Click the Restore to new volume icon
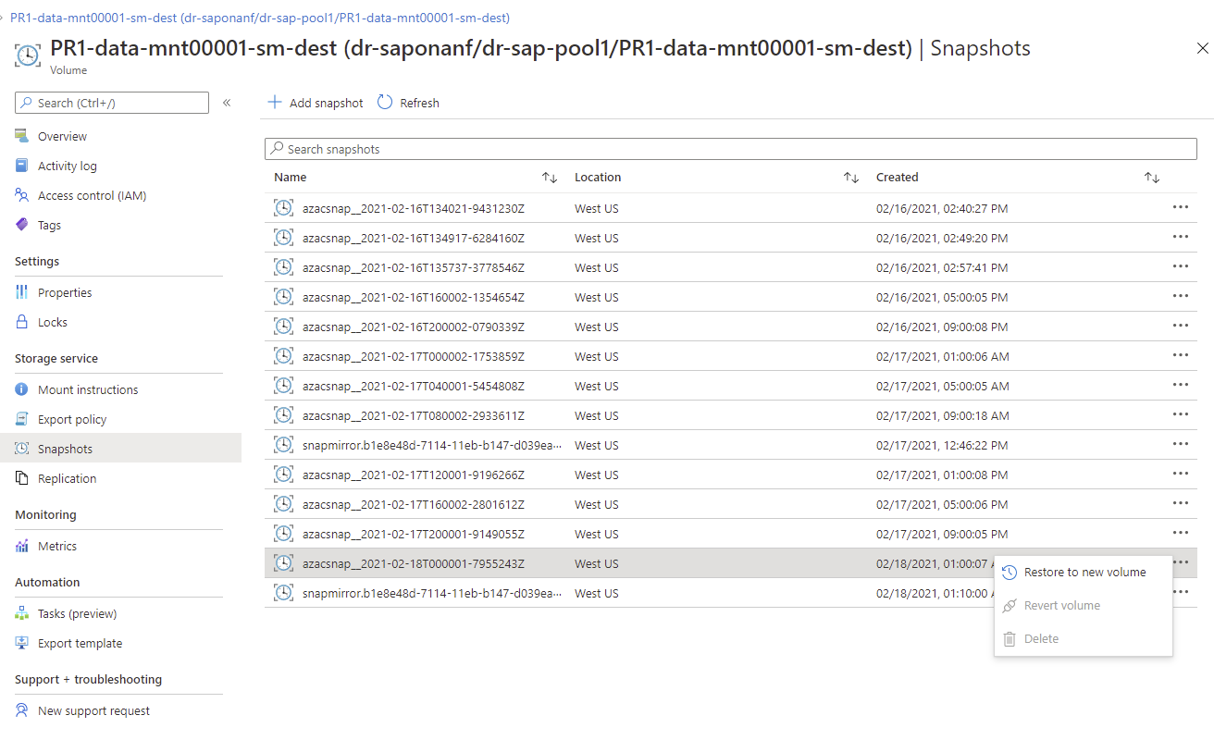The height and width of the screenshot is (740, 1214). pos(1010,573)
